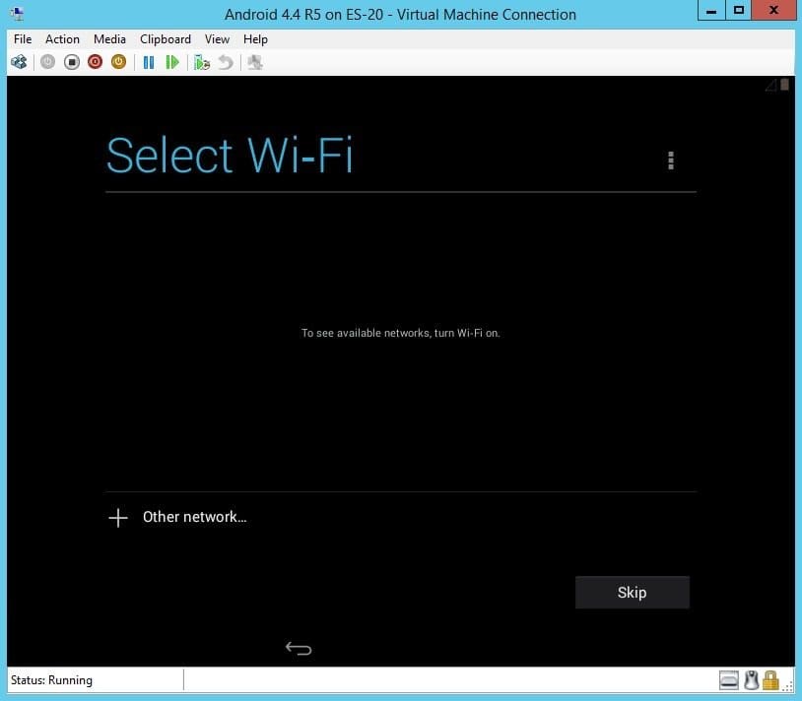Click the mouse status icon

[751, 680]
